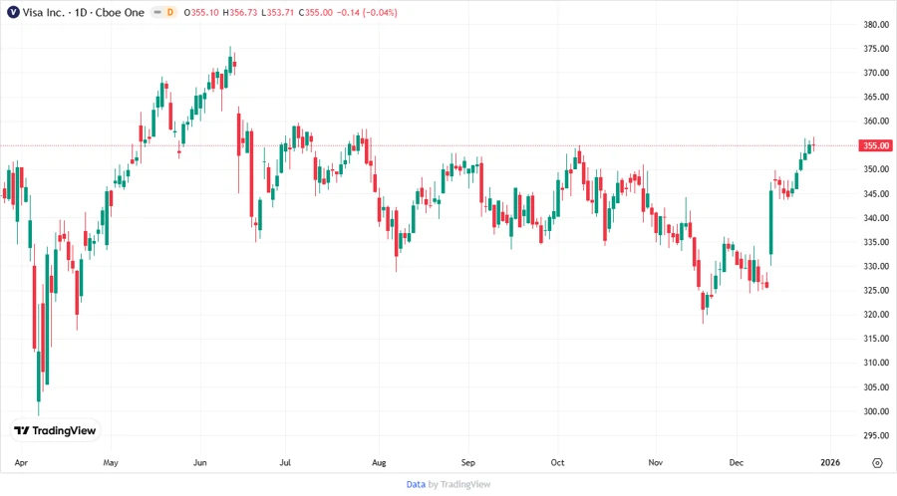
Task: Follow the TradingView attribution link
Action: 464,484
